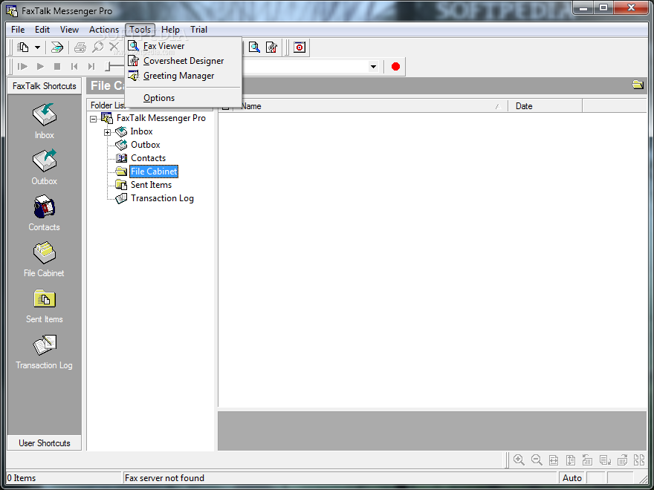Click the zoom out preview icon
Viewport: 654px width, 490px height.
537,460
